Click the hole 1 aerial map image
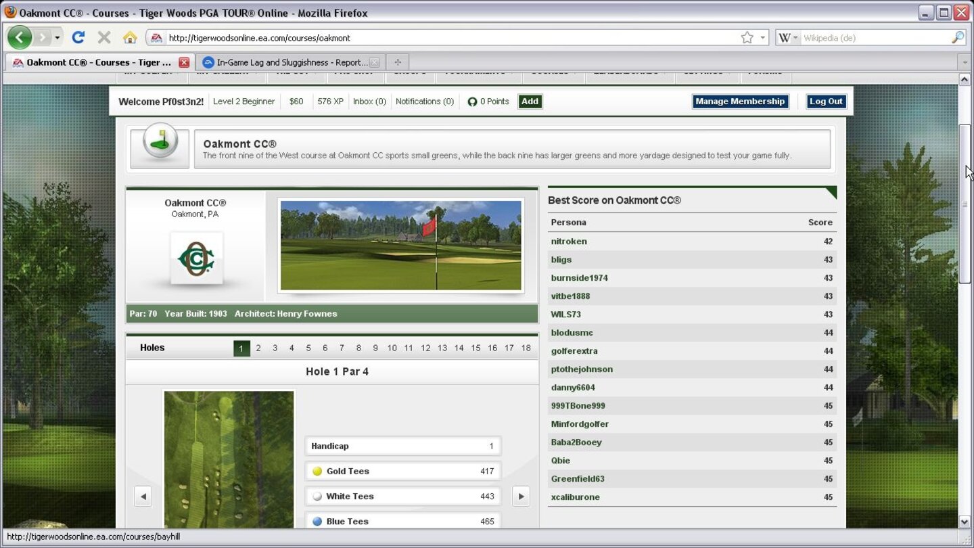Image resolution: width=974 pixels, height=548 pixels. [229, 459]
